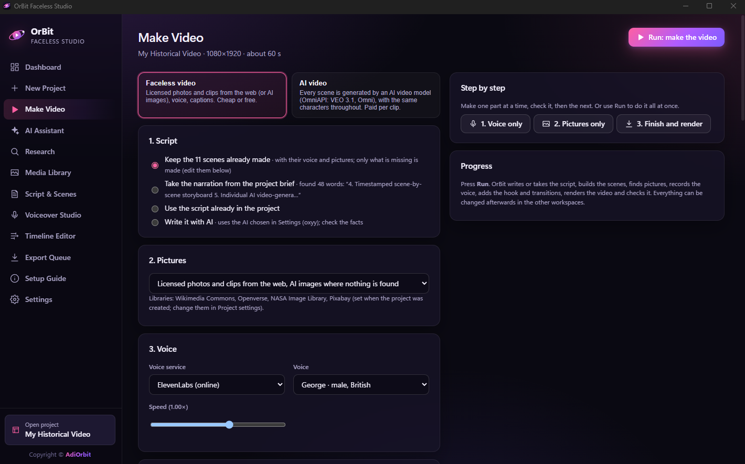Click the Research magnifier icon

pos(15,152)
